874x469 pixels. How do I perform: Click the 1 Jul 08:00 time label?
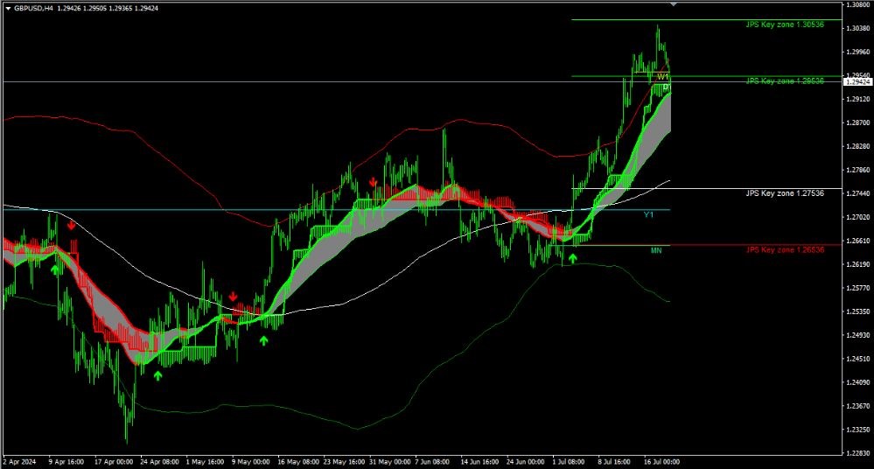coord(569,462)
